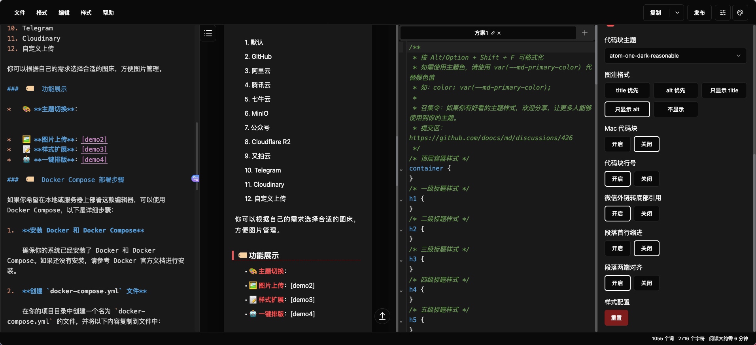
Task: Open the code block theme dropdown
Action: (x=675, y=56)
